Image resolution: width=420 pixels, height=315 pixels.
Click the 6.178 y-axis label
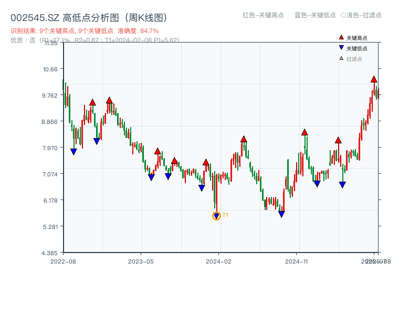50,201
